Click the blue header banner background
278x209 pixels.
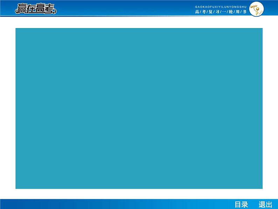(x=123, y=8)
